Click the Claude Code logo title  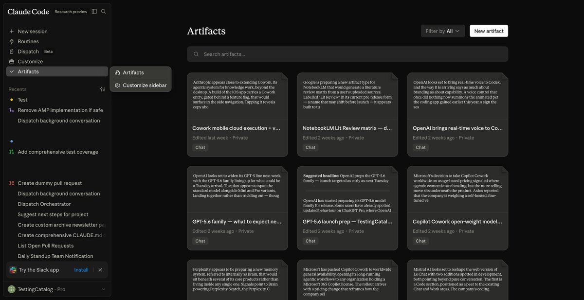pyautogui.click(x=28, y=11)
